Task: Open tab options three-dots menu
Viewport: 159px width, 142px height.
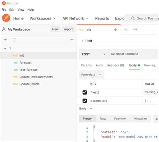Action: [135, 29]
